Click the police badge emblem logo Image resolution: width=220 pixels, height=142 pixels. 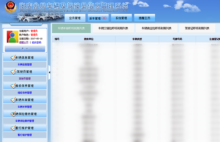pos(10,7)
